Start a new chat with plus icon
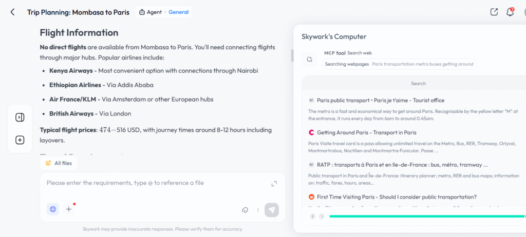Viewport: 526px width, 237px height. click(20, 140)
